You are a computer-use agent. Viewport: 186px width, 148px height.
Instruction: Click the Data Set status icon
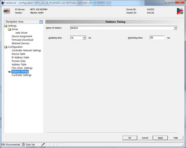[23, 144]
